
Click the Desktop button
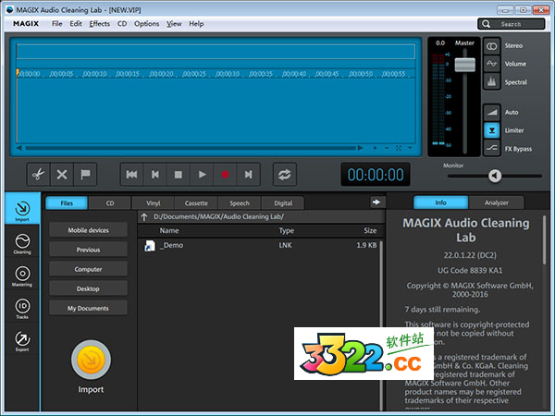coord(88,288)
